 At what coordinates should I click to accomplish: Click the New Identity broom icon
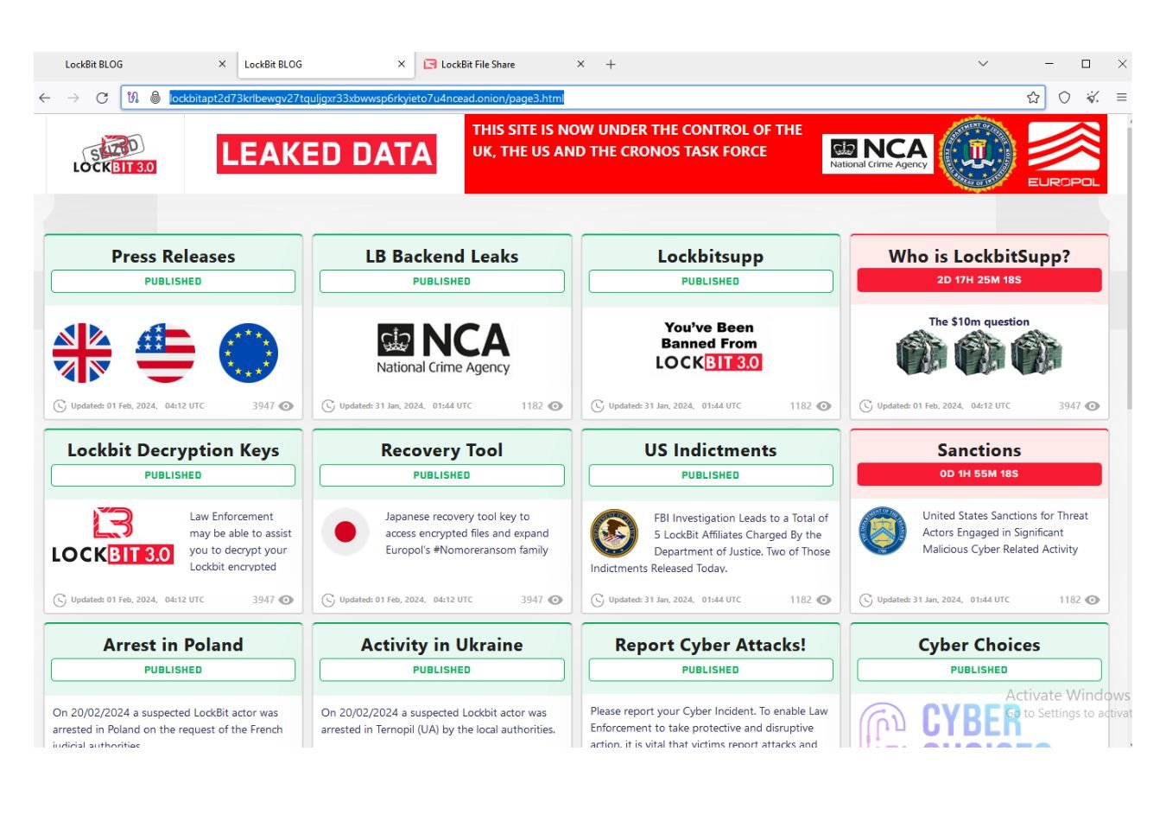1093,98
